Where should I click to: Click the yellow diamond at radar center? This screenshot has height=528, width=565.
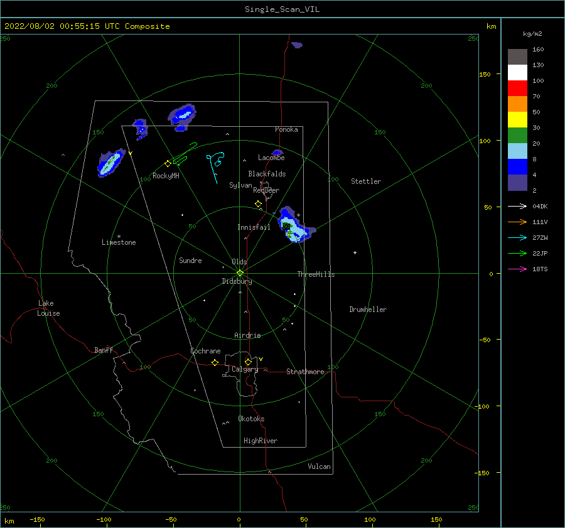click(x=240, y=273)
